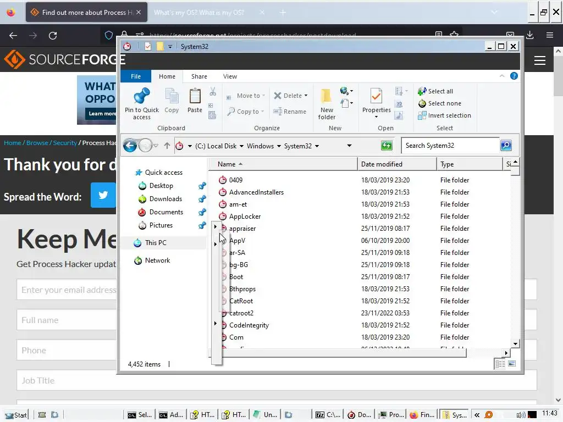563x422 pixels.
Task: Share on Twitter button on SourceForge
Action: (x=103, y=195)
